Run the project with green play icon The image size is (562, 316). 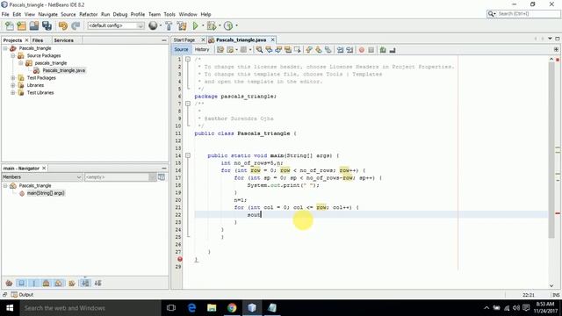[x=195, y=25]
